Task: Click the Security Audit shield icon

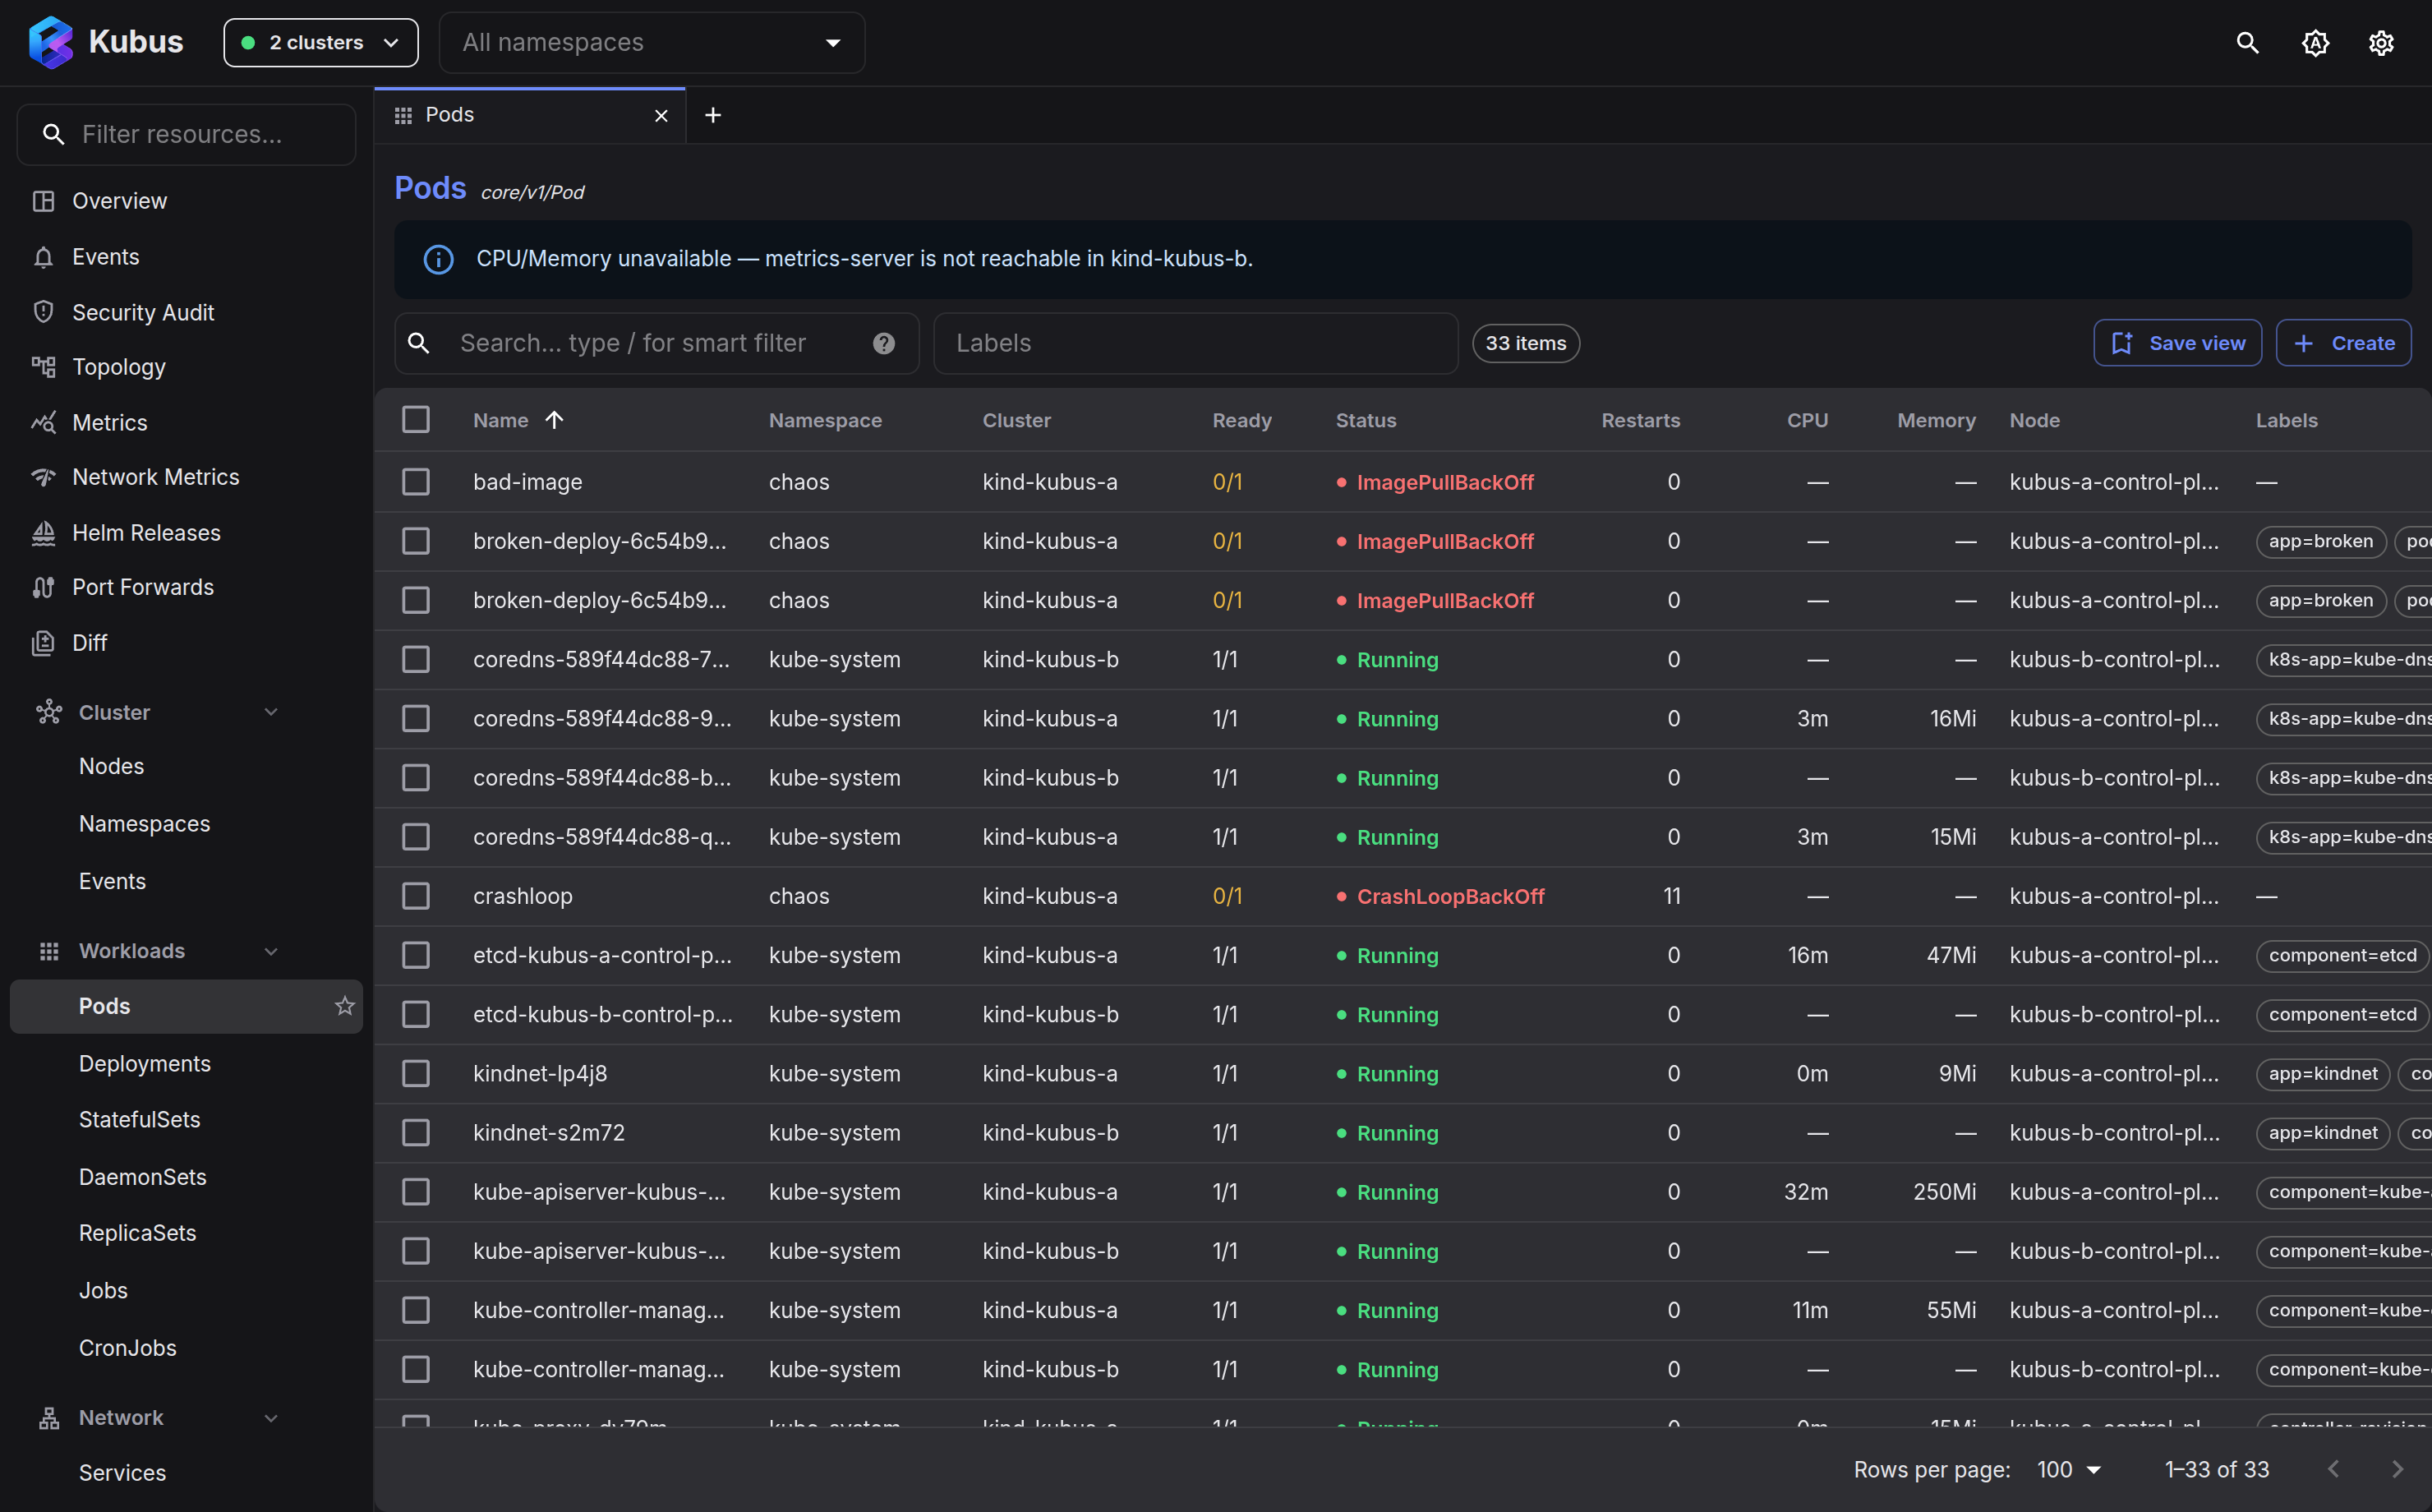Action: coord(43,312)
